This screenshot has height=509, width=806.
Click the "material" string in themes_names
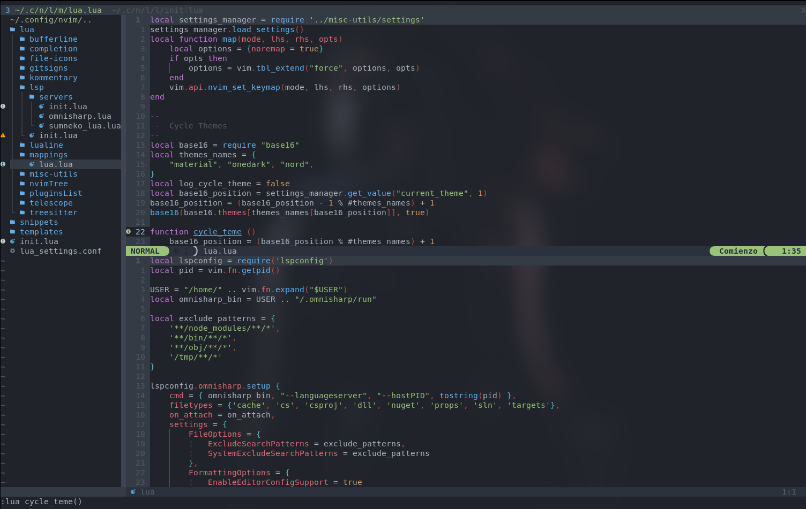click(193, 164)
